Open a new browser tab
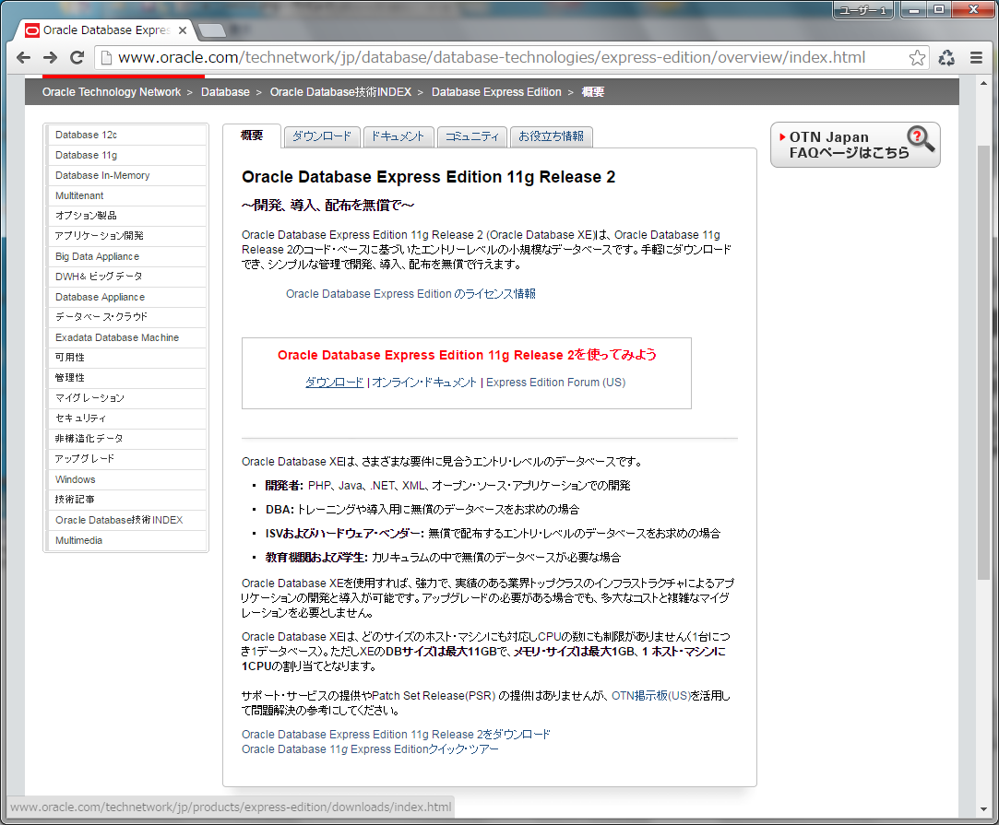 coord(211,29)
